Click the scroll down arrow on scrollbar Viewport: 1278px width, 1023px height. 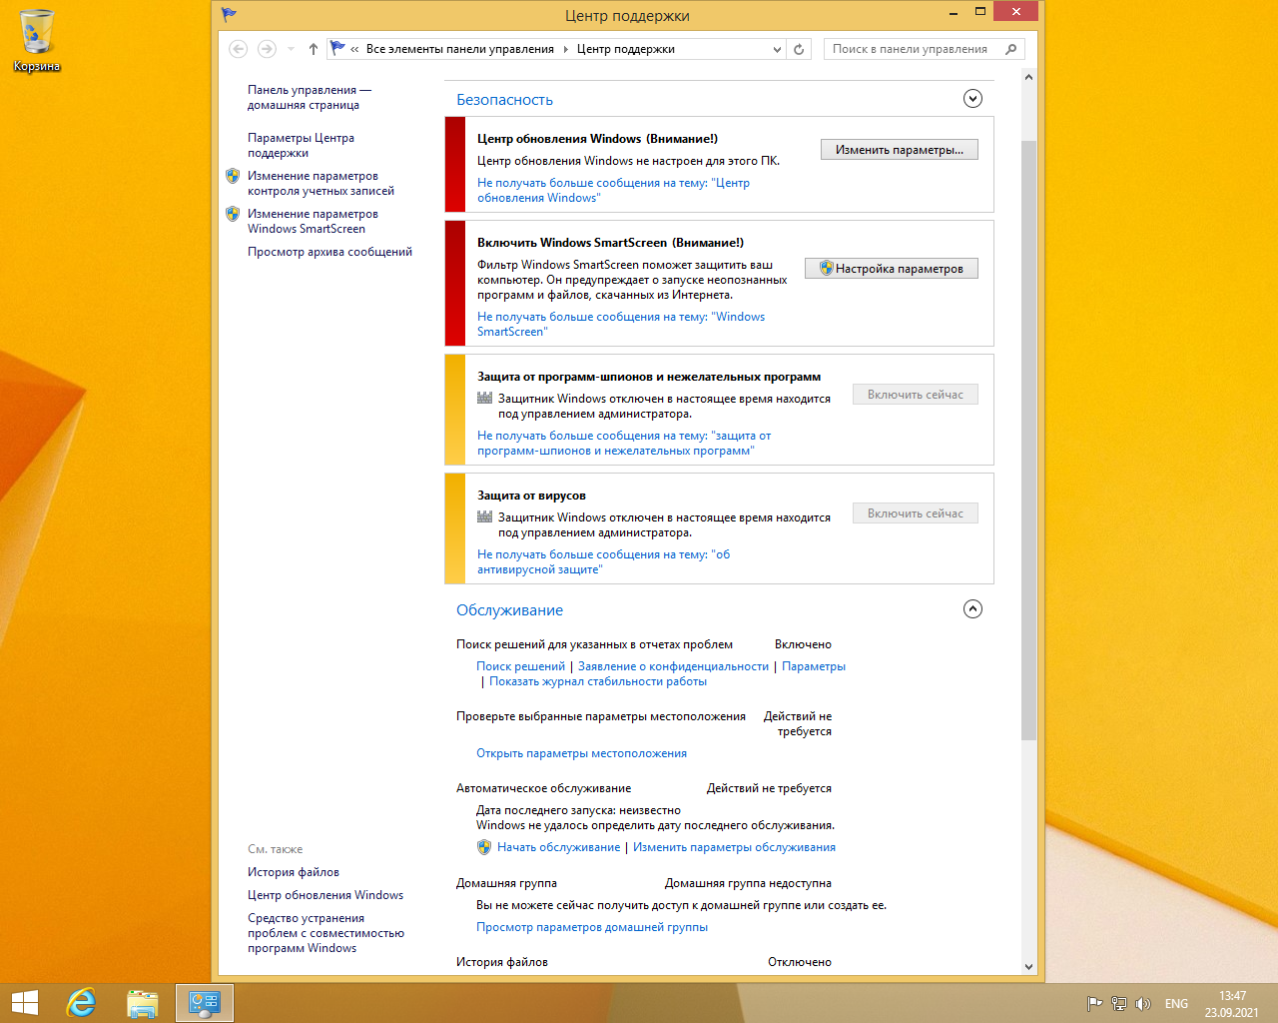pos(1028,966)
